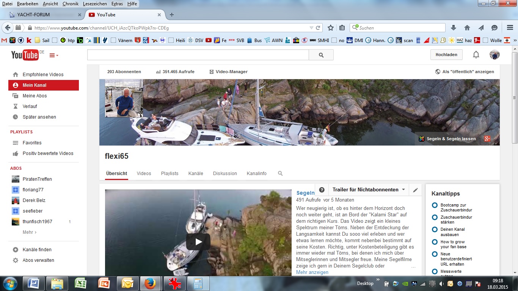Click the Hochladen button
Image resolution: width=518 pixels, height=291 pixels.
click(446, 55)
